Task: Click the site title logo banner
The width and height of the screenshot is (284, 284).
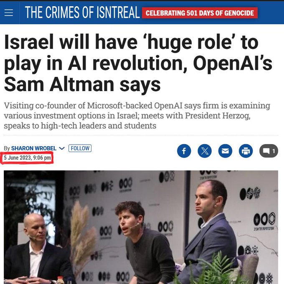Action: pyautogui.click(x=82, y=12)
